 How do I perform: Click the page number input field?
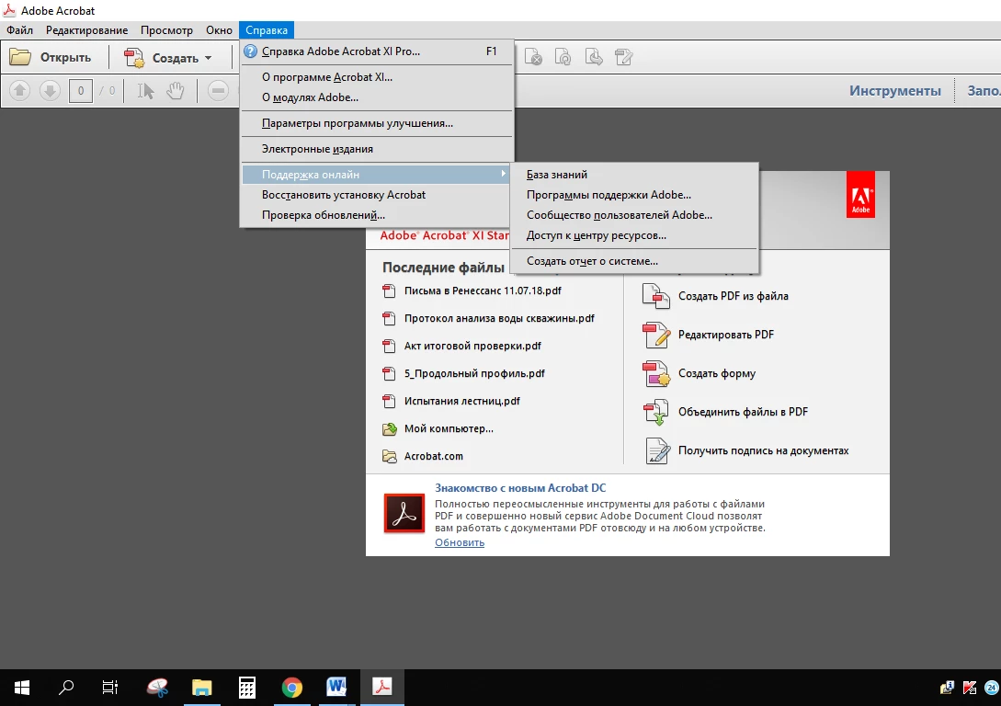[81, 91]
